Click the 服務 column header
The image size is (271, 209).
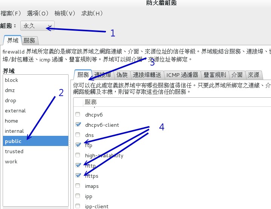click(91, 102)
